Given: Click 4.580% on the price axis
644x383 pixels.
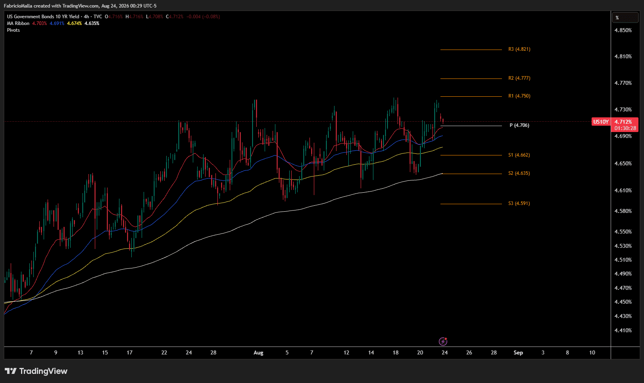Looking at the screenshot, I should [x=623, y=211].
